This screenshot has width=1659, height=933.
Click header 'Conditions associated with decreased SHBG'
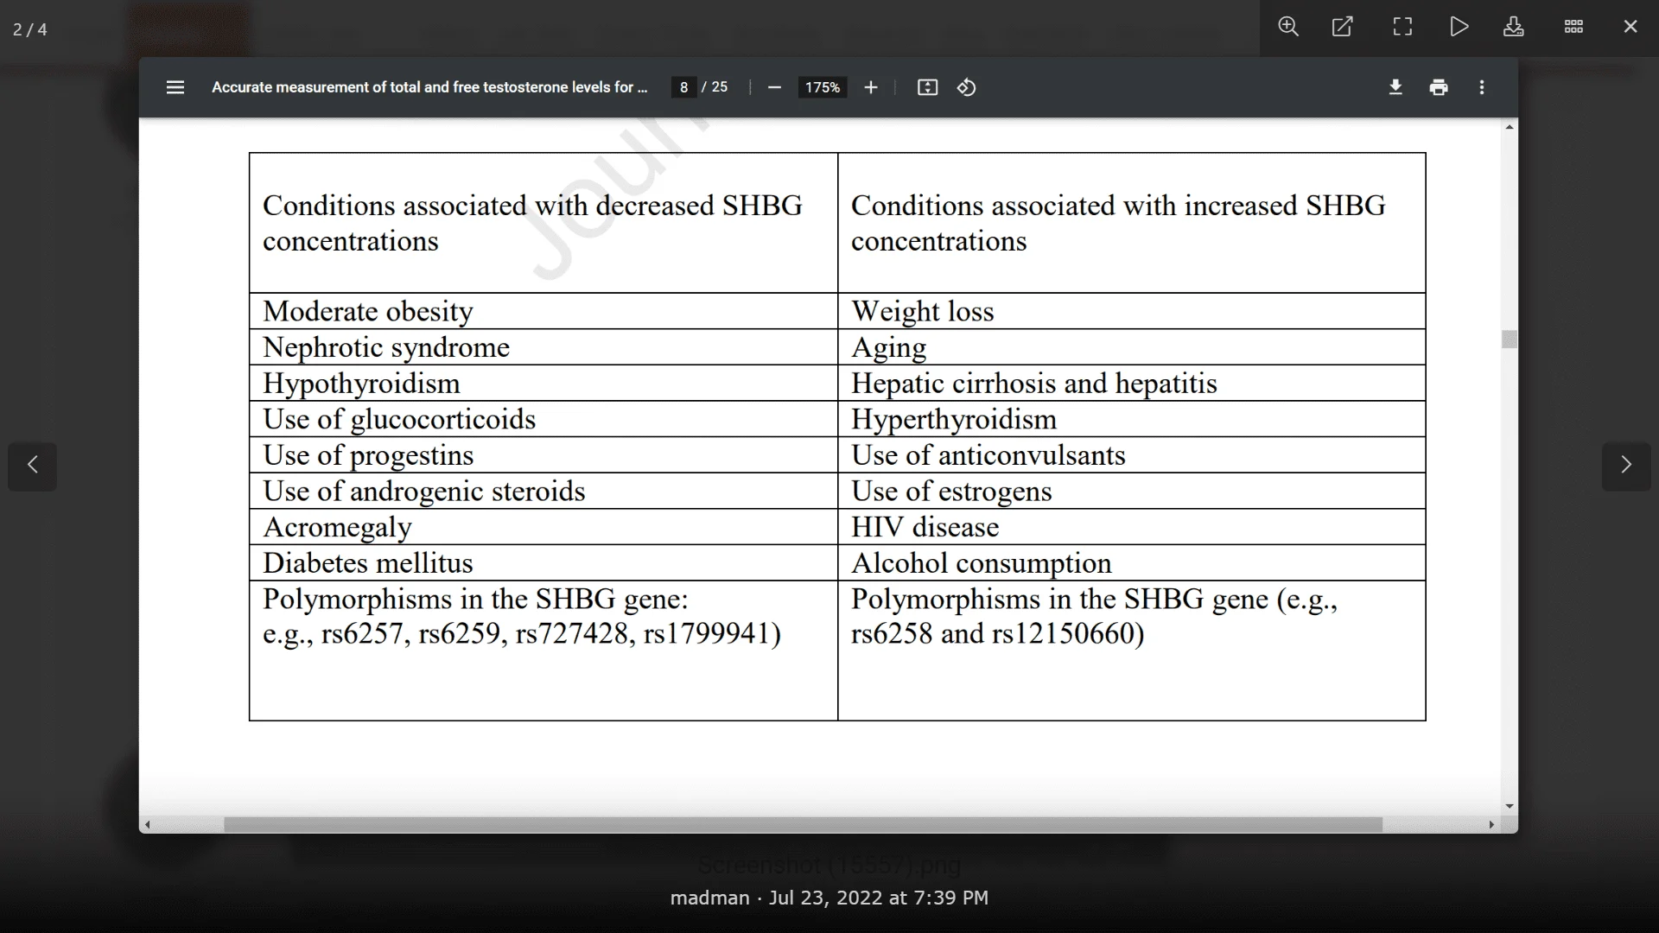coord(543,223)
